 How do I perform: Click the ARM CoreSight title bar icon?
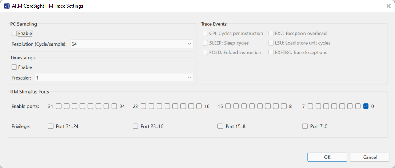point(6,6)
